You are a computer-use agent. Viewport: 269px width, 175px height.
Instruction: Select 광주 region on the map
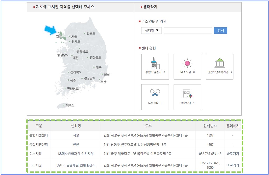click(x=73, y=80)
